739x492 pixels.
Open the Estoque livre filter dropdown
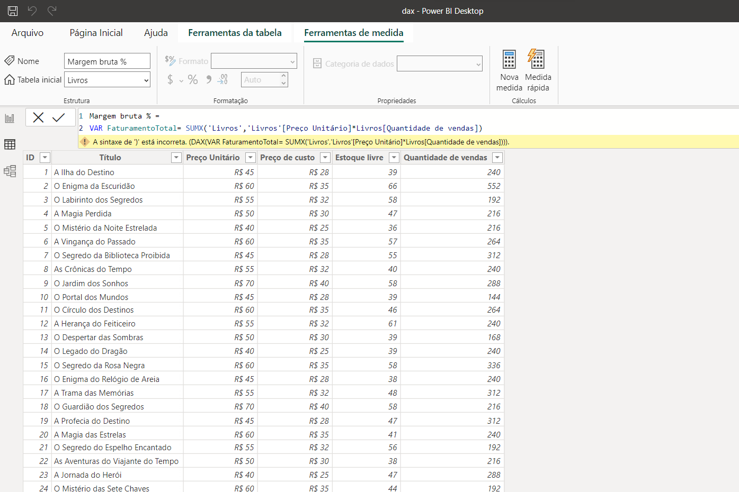click(394, 158)
